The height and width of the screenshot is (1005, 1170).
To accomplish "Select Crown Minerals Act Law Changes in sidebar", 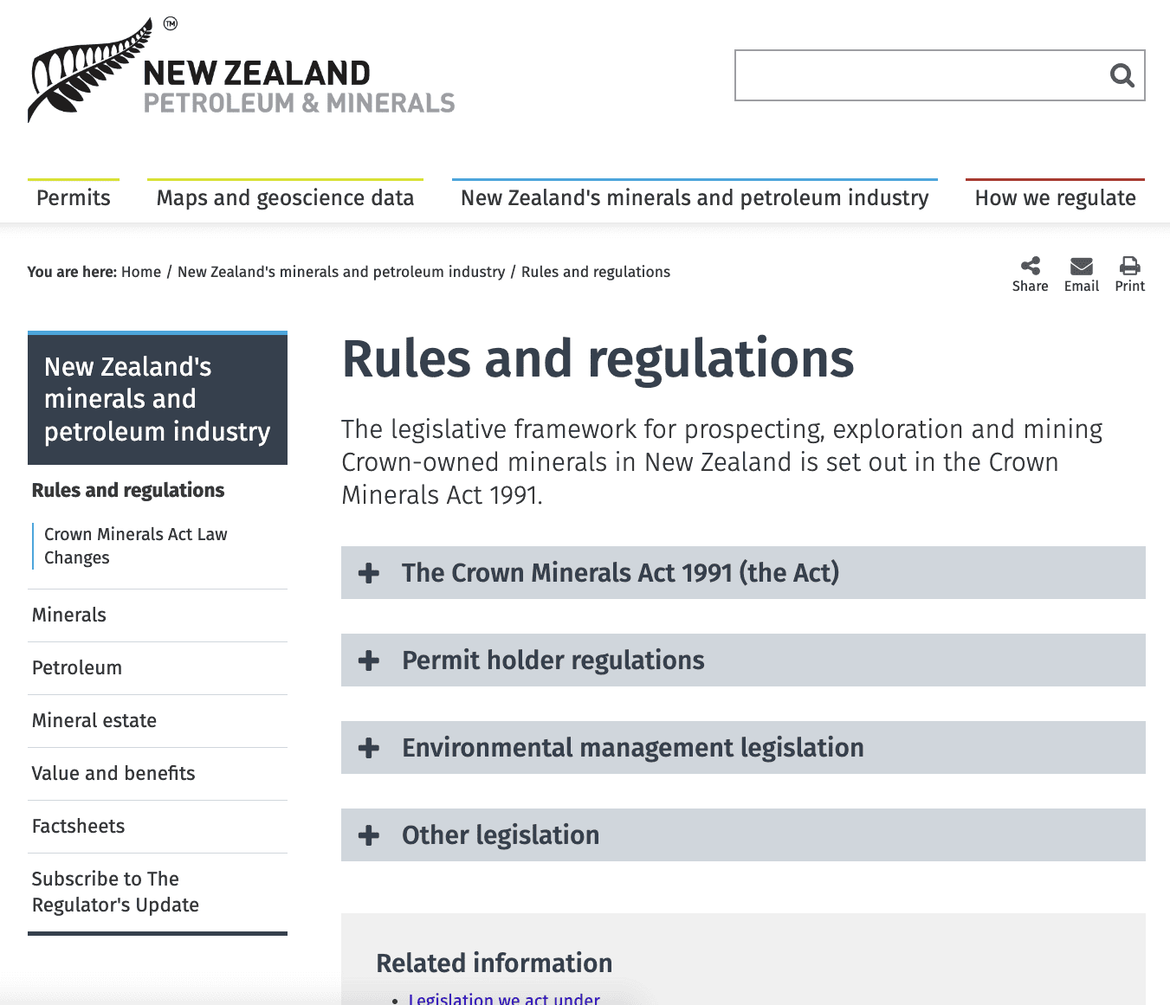I will pos(136,545).
